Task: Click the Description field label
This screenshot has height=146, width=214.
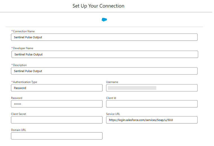Action: tap(20, 65)
